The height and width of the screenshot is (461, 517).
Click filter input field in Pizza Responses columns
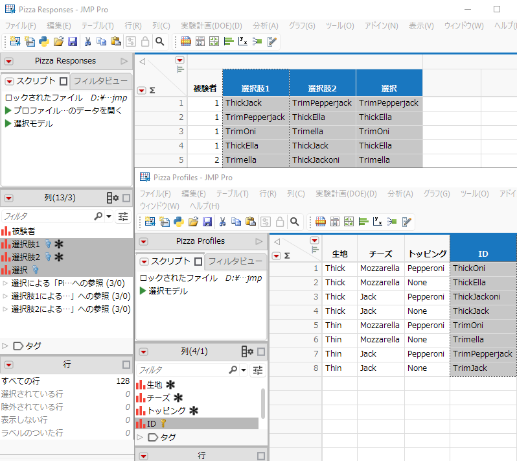pyautogui.click(x=48, y=217)
